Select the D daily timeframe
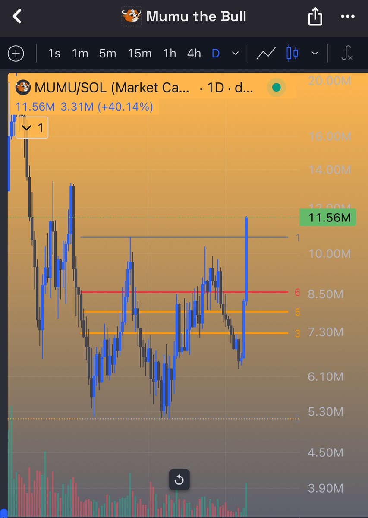 pos(216,54)
